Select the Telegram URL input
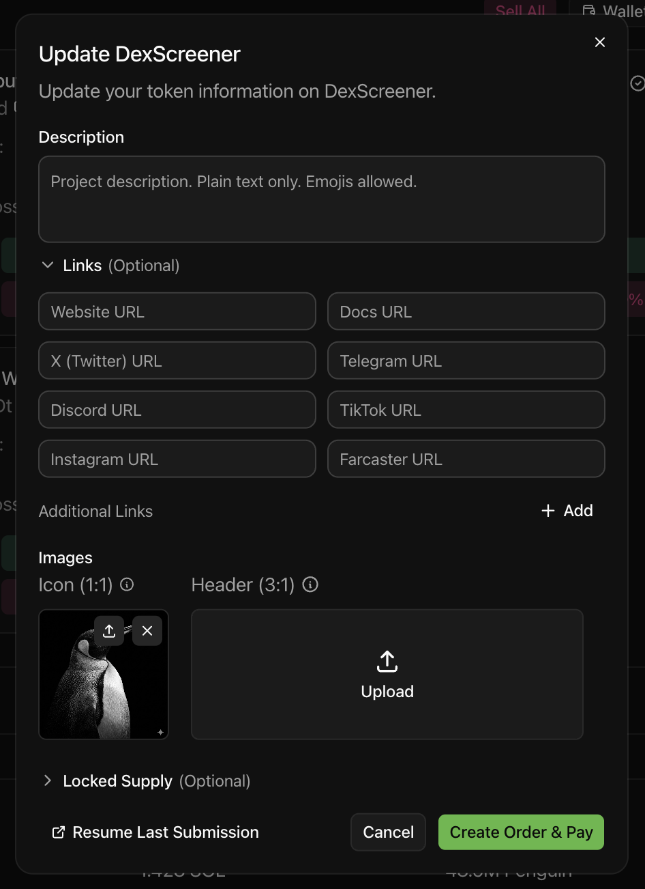This screenshot has width=645, height=889. (x=466, y=361)
